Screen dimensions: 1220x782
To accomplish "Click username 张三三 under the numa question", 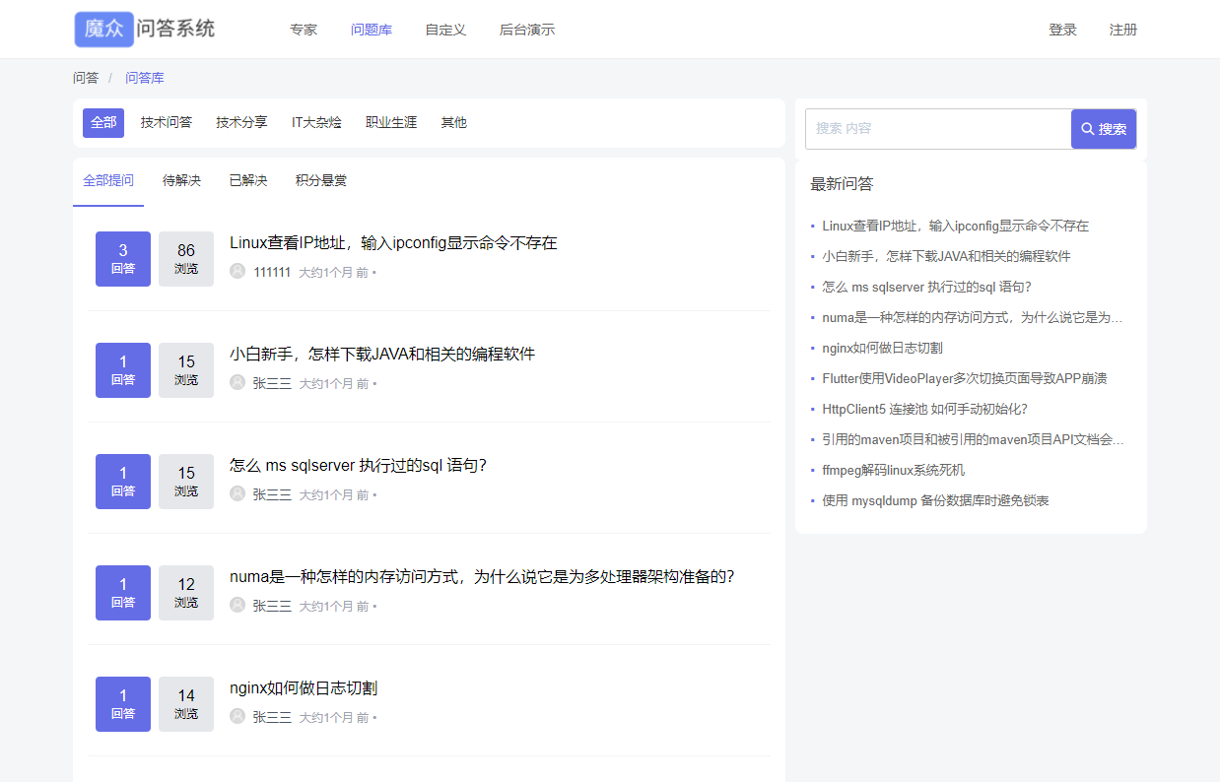I will coord(272,607).
